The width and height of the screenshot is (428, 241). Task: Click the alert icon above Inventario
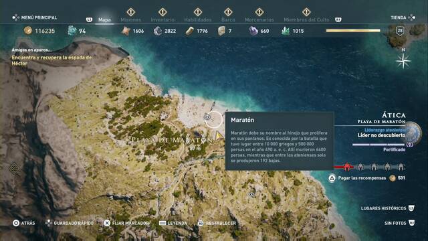[163, 12]
